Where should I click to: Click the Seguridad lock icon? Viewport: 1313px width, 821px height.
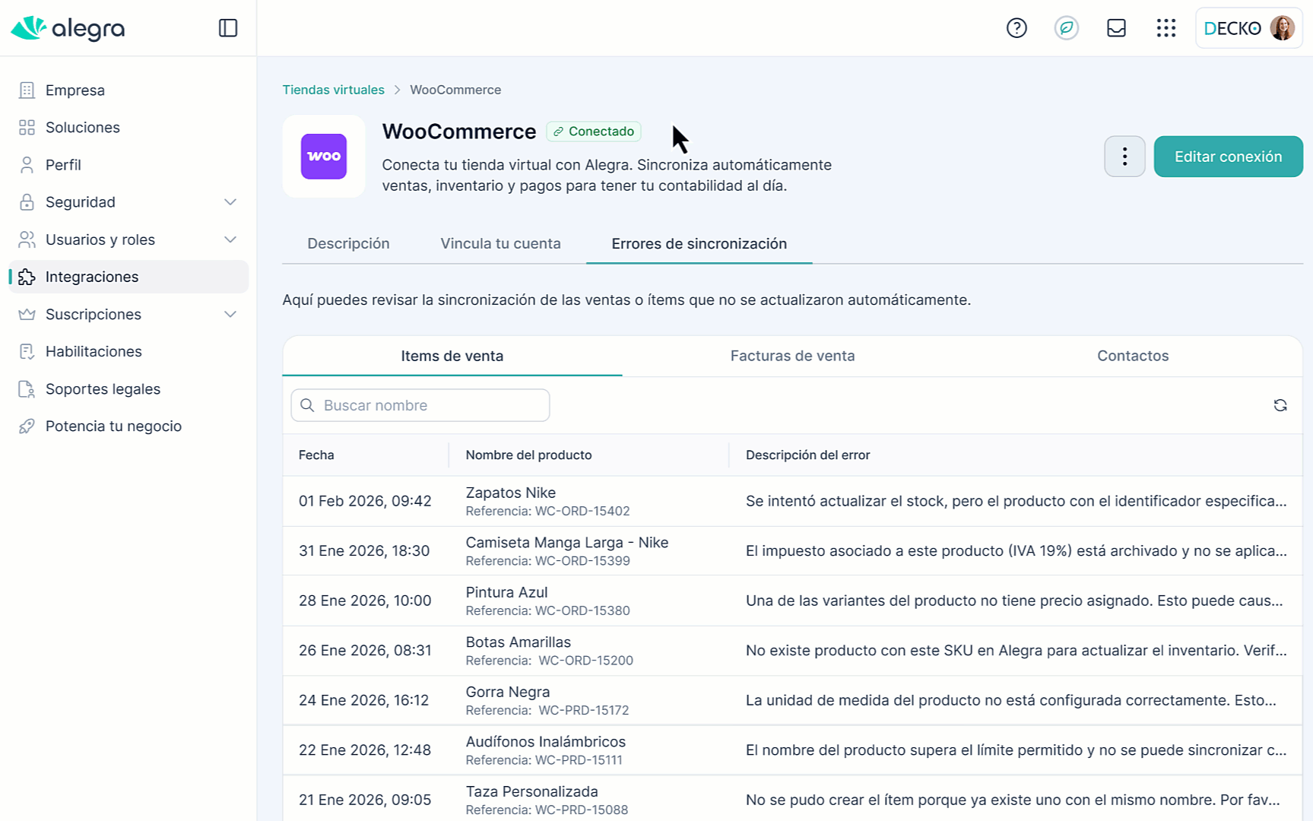tap(27, 202)
